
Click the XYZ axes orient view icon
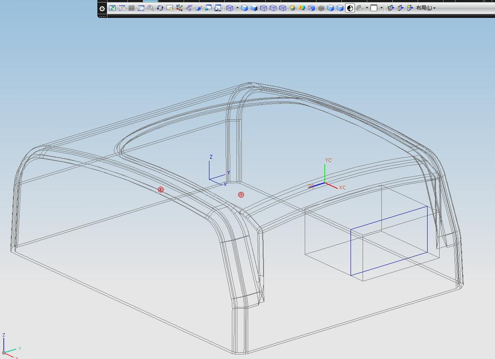[179, 8]
